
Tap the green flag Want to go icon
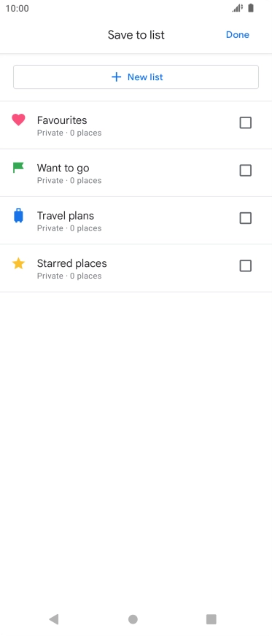pyautogui.click(x=18, y=168)
